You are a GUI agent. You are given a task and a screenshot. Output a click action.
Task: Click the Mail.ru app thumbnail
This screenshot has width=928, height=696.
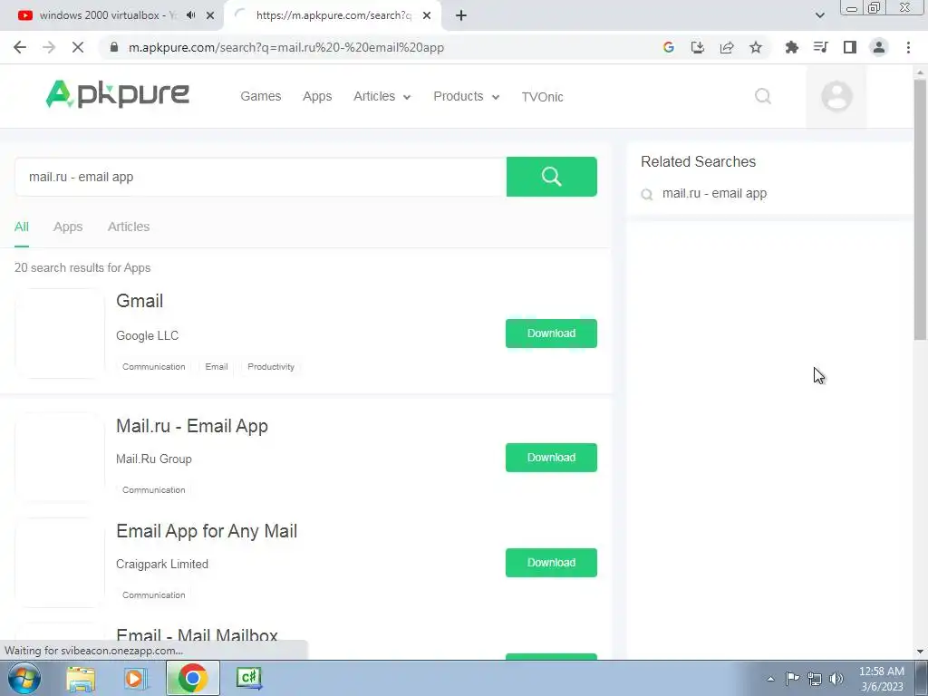click(x=60, y=458)
